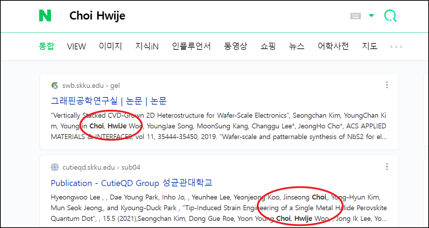Click the cutieqd.skku.edu globe favicon

pyautogui.click(x=55, y=167)
